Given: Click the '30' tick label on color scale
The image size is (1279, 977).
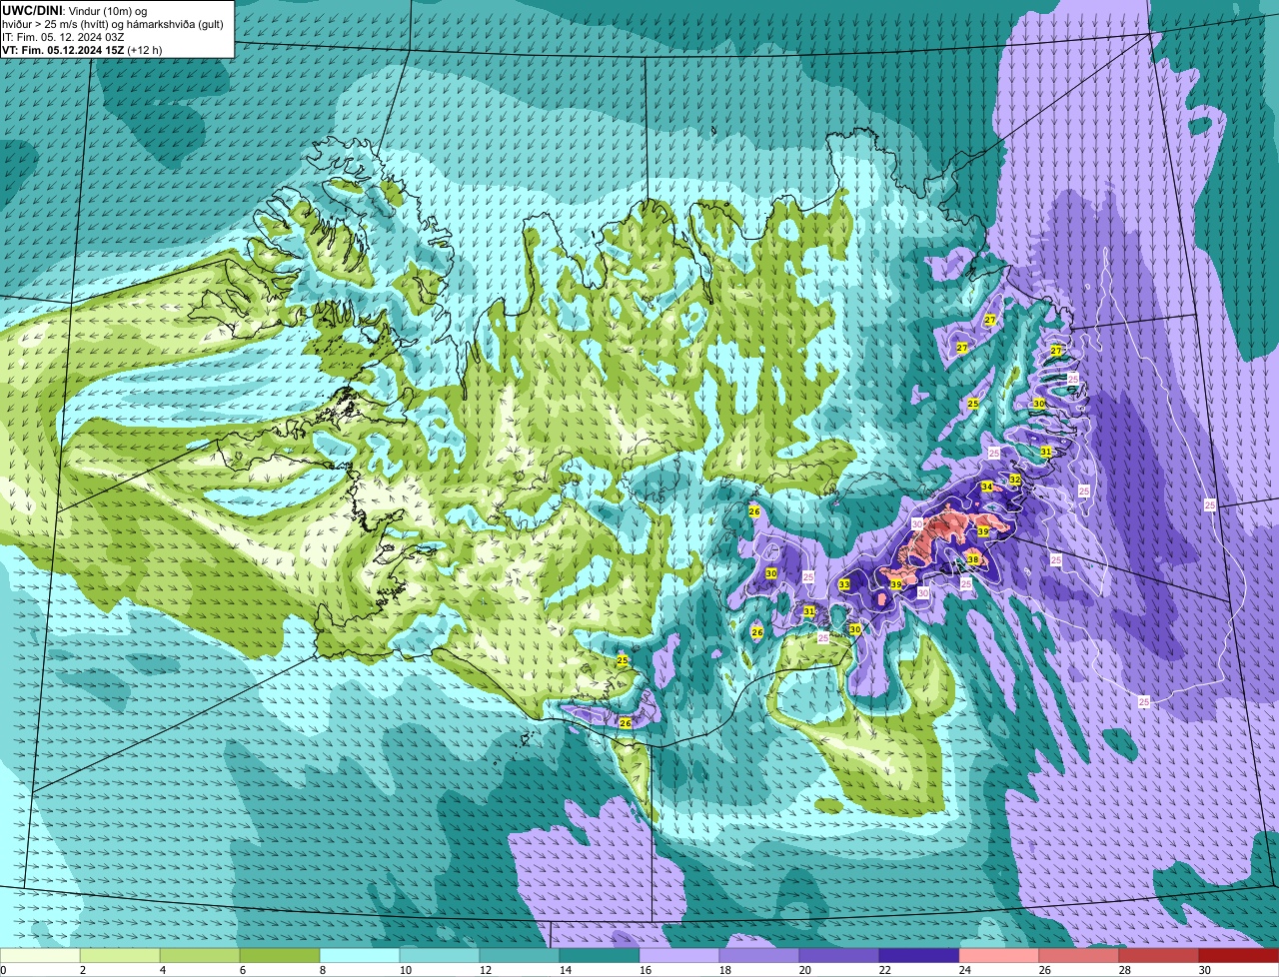Looking at the screenshot, I should click(x=1205, y=970).
